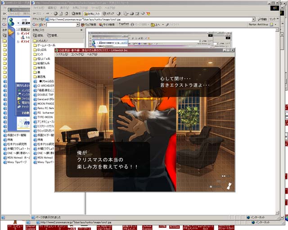
Task: Click the Google toolbar logo
Action: [38, 25]
